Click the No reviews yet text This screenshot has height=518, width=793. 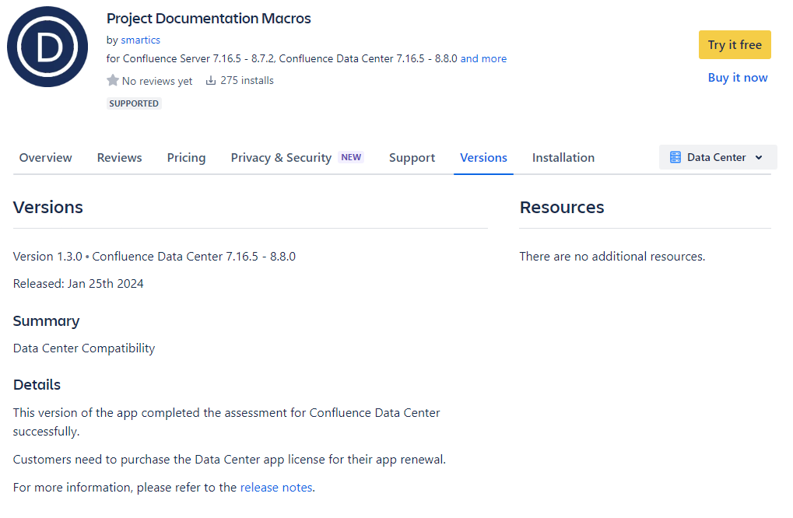point(157,81)
